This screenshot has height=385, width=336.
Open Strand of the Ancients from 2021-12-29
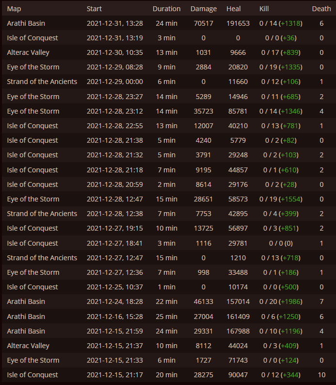tap(42, 82)
